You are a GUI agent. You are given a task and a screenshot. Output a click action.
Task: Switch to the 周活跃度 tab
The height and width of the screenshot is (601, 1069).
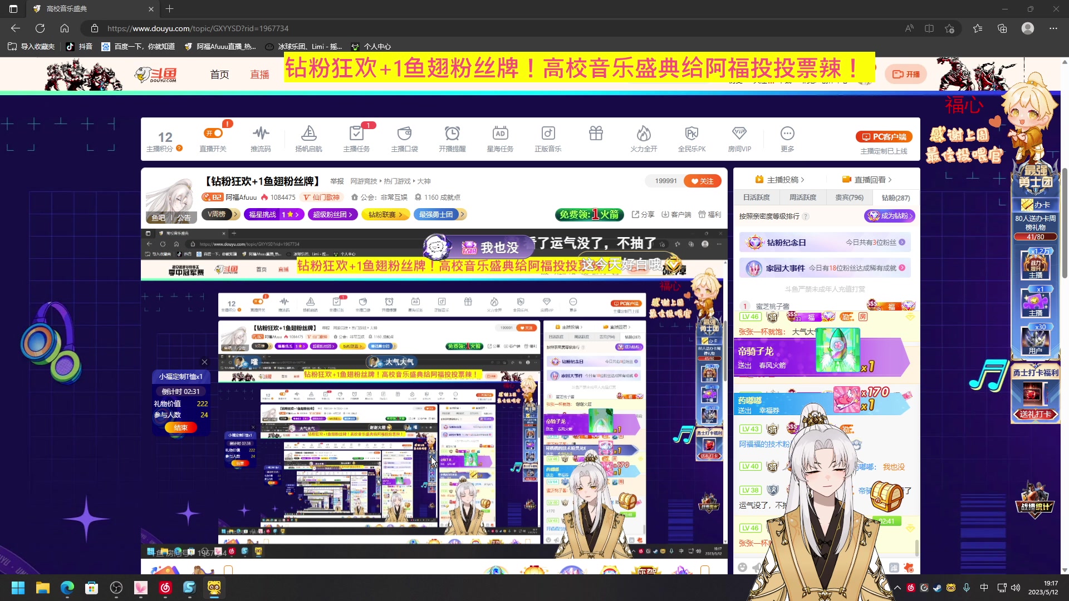click(802, 198)
